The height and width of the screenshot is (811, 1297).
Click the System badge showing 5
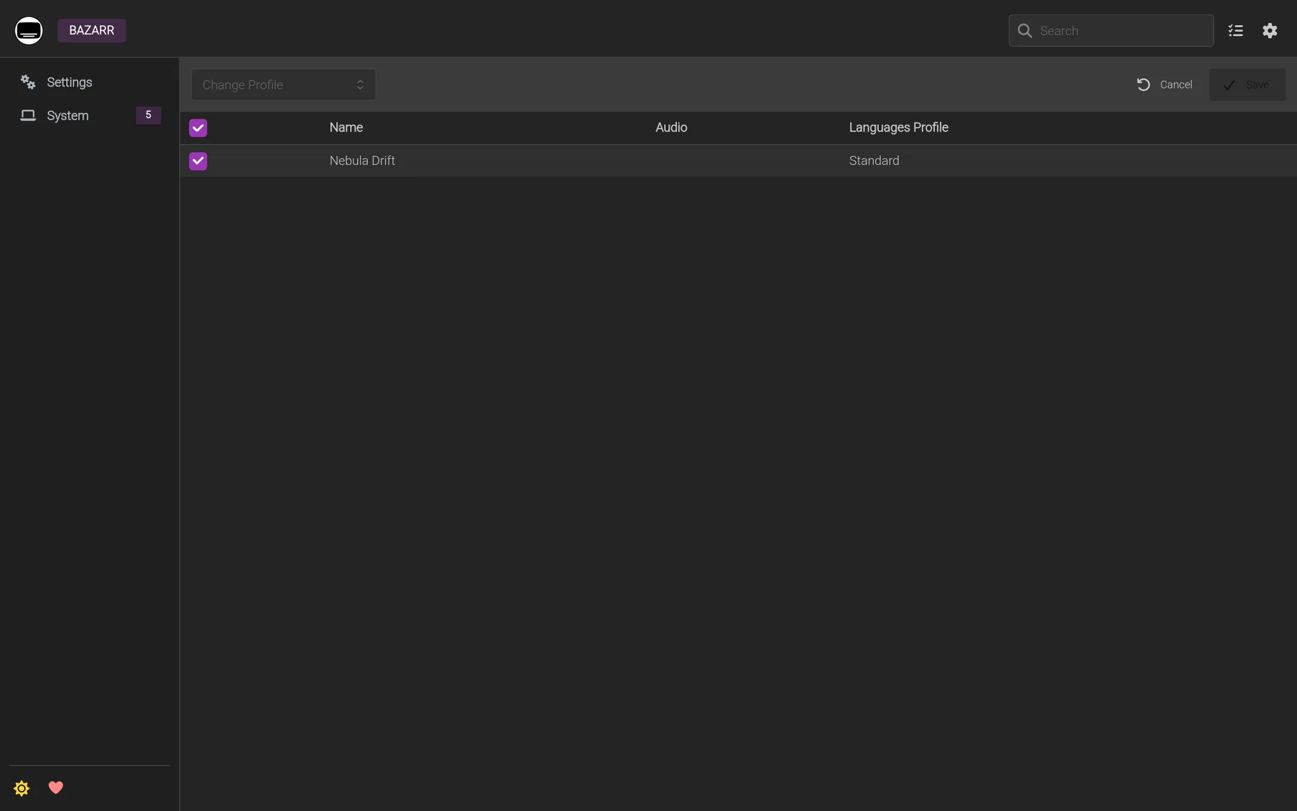[x=148, y=115]
